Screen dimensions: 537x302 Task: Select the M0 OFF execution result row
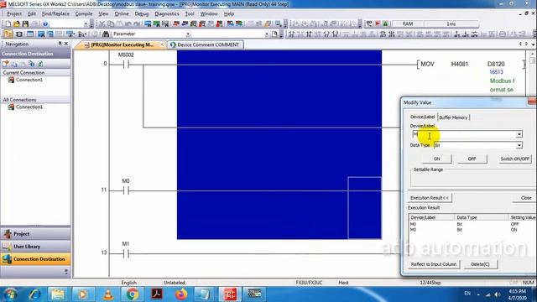472,224
